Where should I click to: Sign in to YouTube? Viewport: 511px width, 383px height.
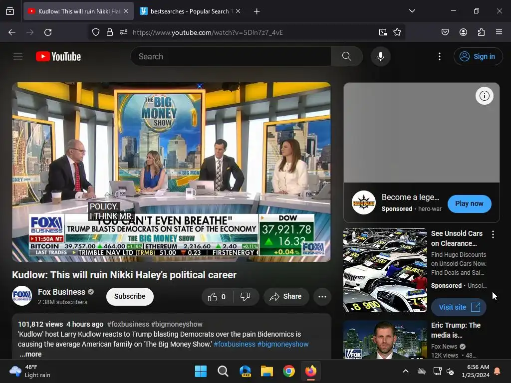coord(478,56)
